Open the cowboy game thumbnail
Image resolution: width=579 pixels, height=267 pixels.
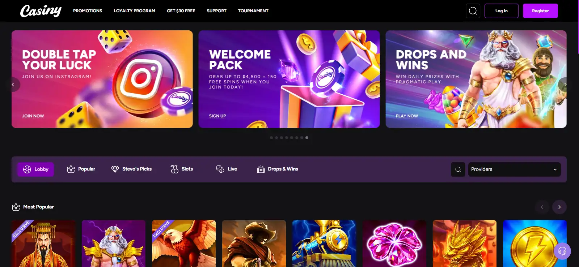254,244
